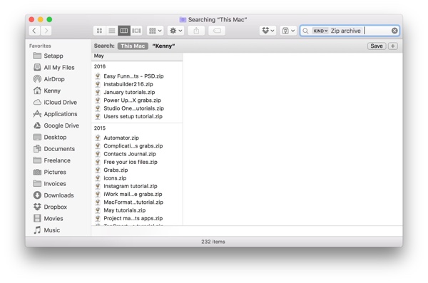Select instabuilder216.zip file
Viewport: 428px width, 283px height.
tap(128, 84)
